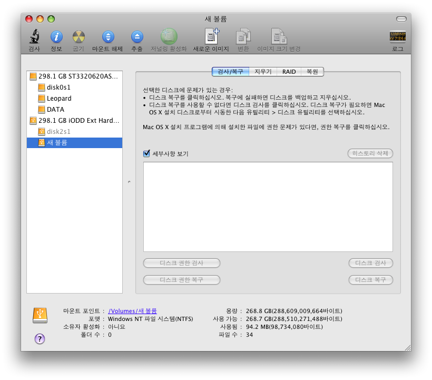Click the window resize grip corner
The width and height of the screenshot is (432, 380).
click(408, 348)
